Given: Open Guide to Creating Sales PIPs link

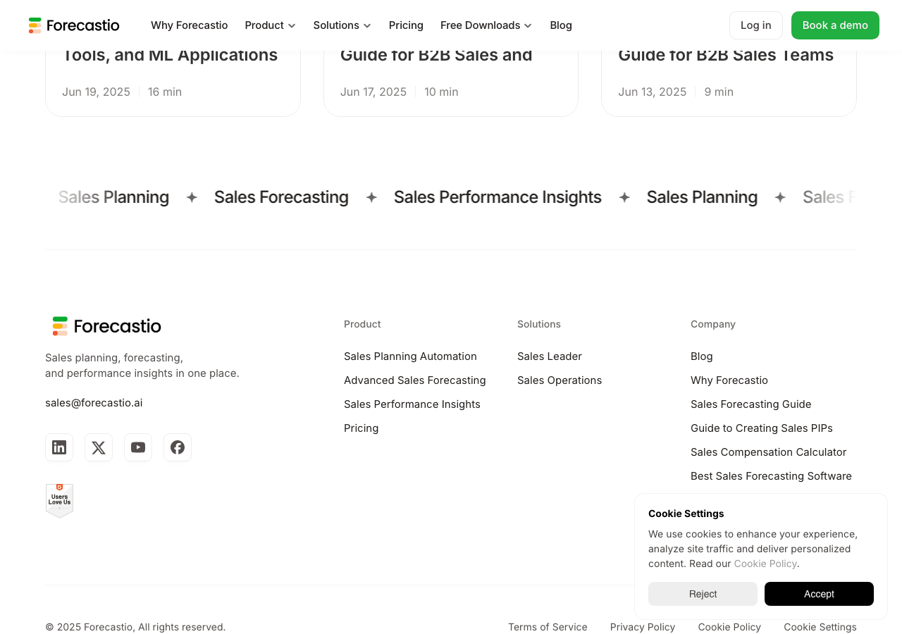Looking at the screenshot, I should pyautogui.click(x=762, y=428).
